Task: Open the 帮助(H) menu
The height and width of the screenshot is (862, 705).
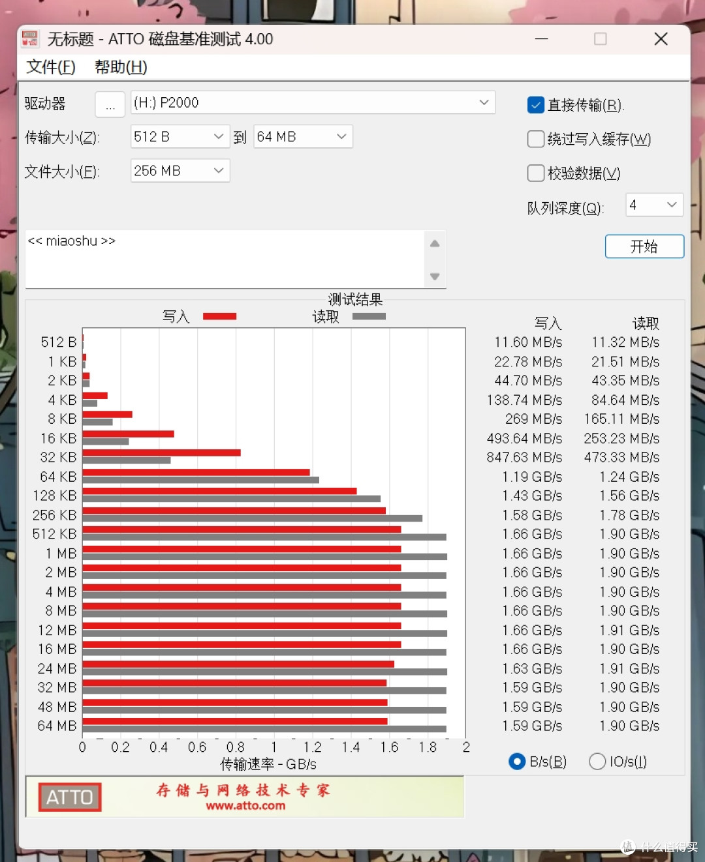Action: click(x=121, y=67)
